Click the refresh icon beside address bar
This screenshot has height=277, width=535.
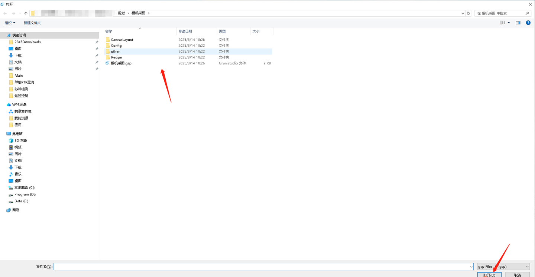[468, 13]
